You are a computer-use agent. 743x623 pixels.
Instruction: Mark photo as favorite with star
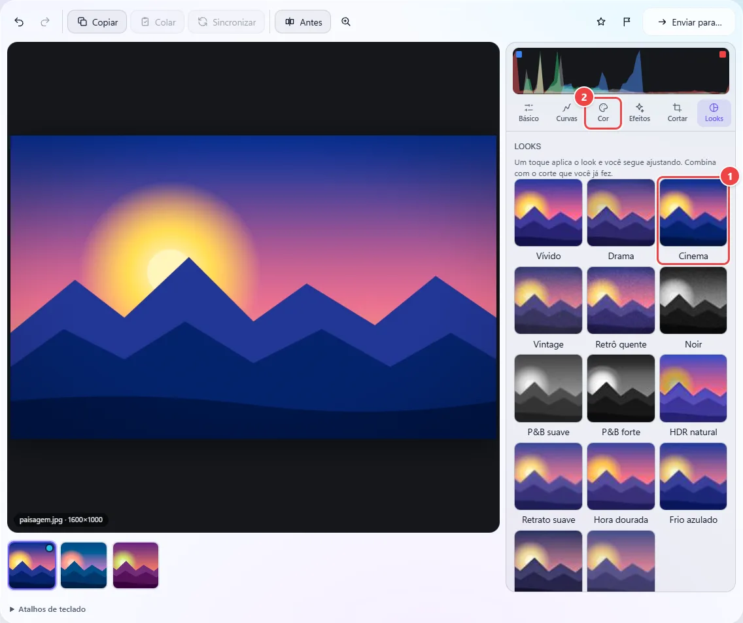[x=601, y=22]
